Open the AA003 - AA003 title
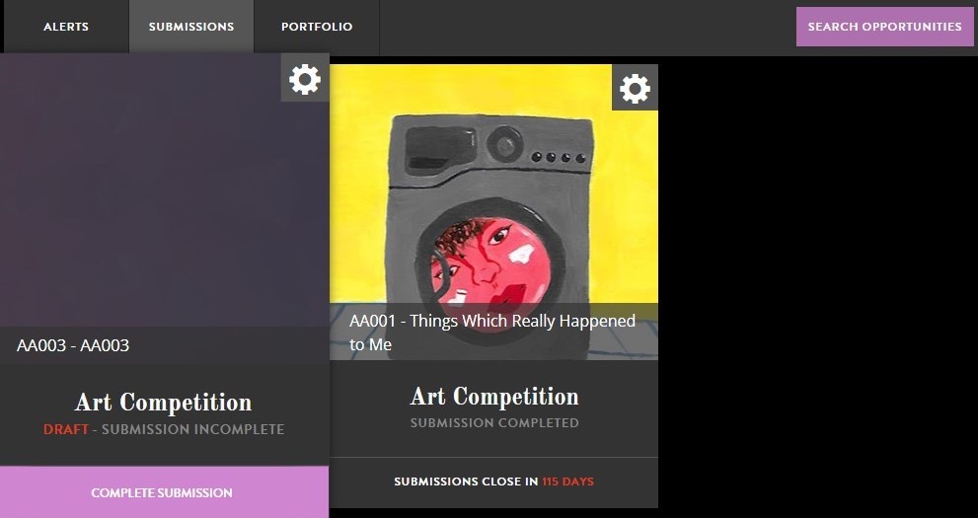The height and width of the screenshot is (518, 978). point(73,345)
